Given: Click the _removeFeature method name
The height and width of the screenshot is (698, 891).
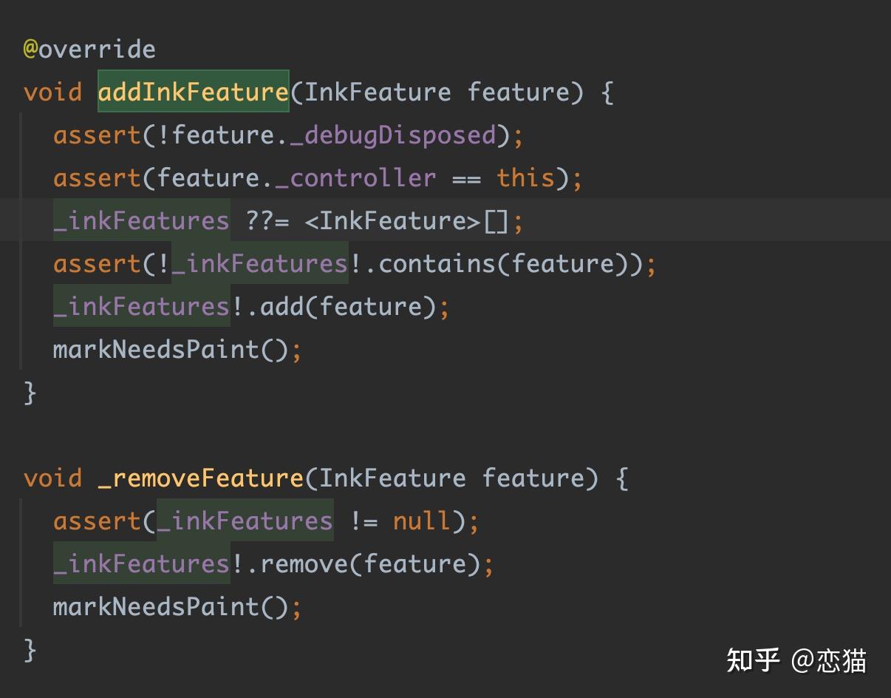Looking at the screenshot, I should pos(200,478).
